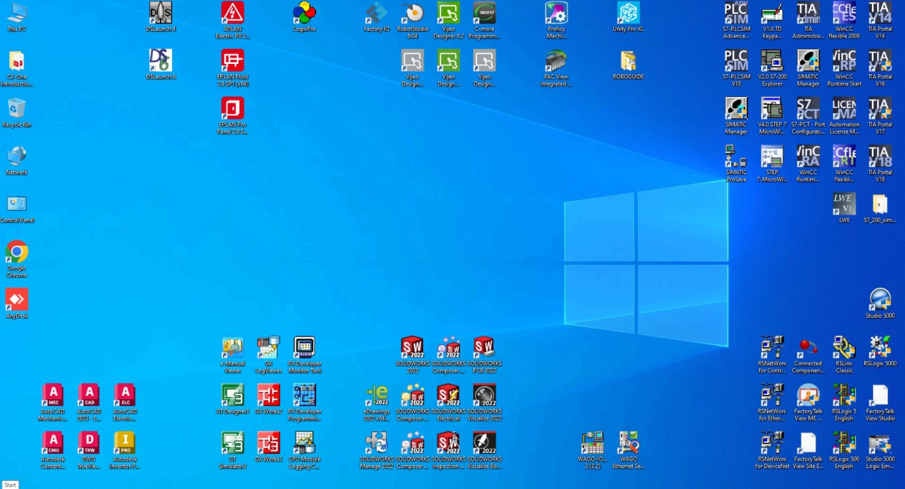Screen dimensions: 905x489
Task: Click the Unity Pro XL icon
Action: coord(628,13)
